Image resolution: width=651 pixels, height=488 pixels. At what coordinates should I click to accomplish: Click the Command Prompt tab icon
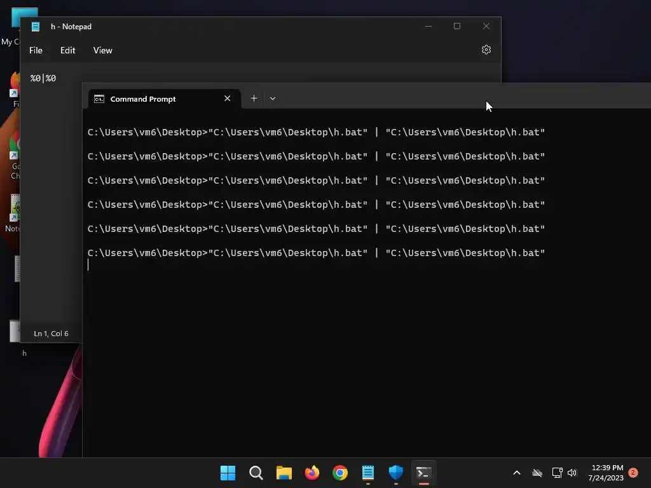tap(99, 98)
